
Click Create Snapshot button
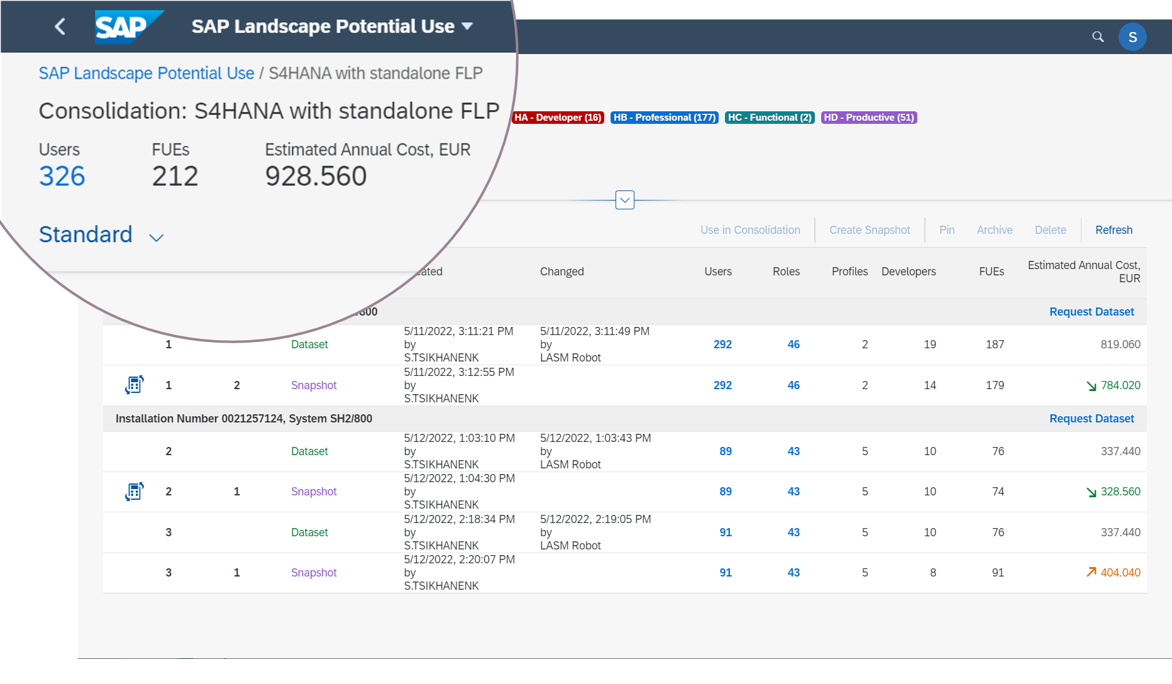click(x=870, y=230)
